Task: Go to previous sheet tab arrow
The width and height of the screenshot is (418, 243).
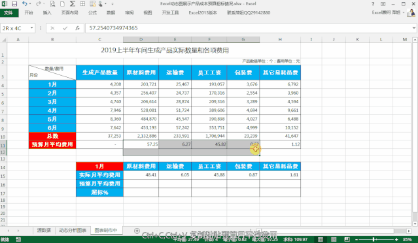Action: tap(9, 231)
